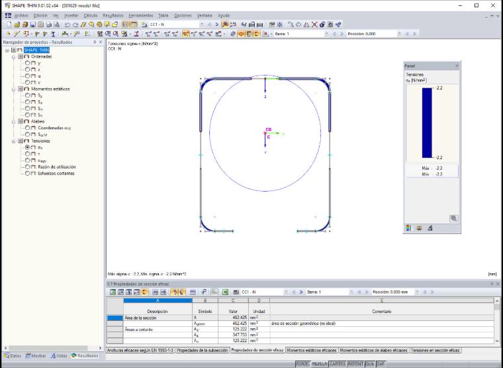Viewport: 503px width, 368px height.
Task: Switch to Tensiones en sección eficaz tab
Action: click(435, 350)
